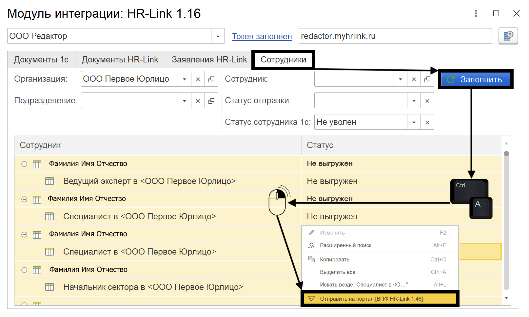Screen dimensions: 529x317
Task: Click the Статус column header
Action: pos(402,145)
